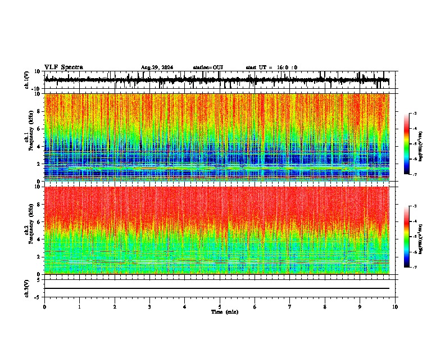The width and height of the screenshot is (445, 344).
Task: Click the ch.1 spectrogram color scale bar
Action: coord(407,144)
